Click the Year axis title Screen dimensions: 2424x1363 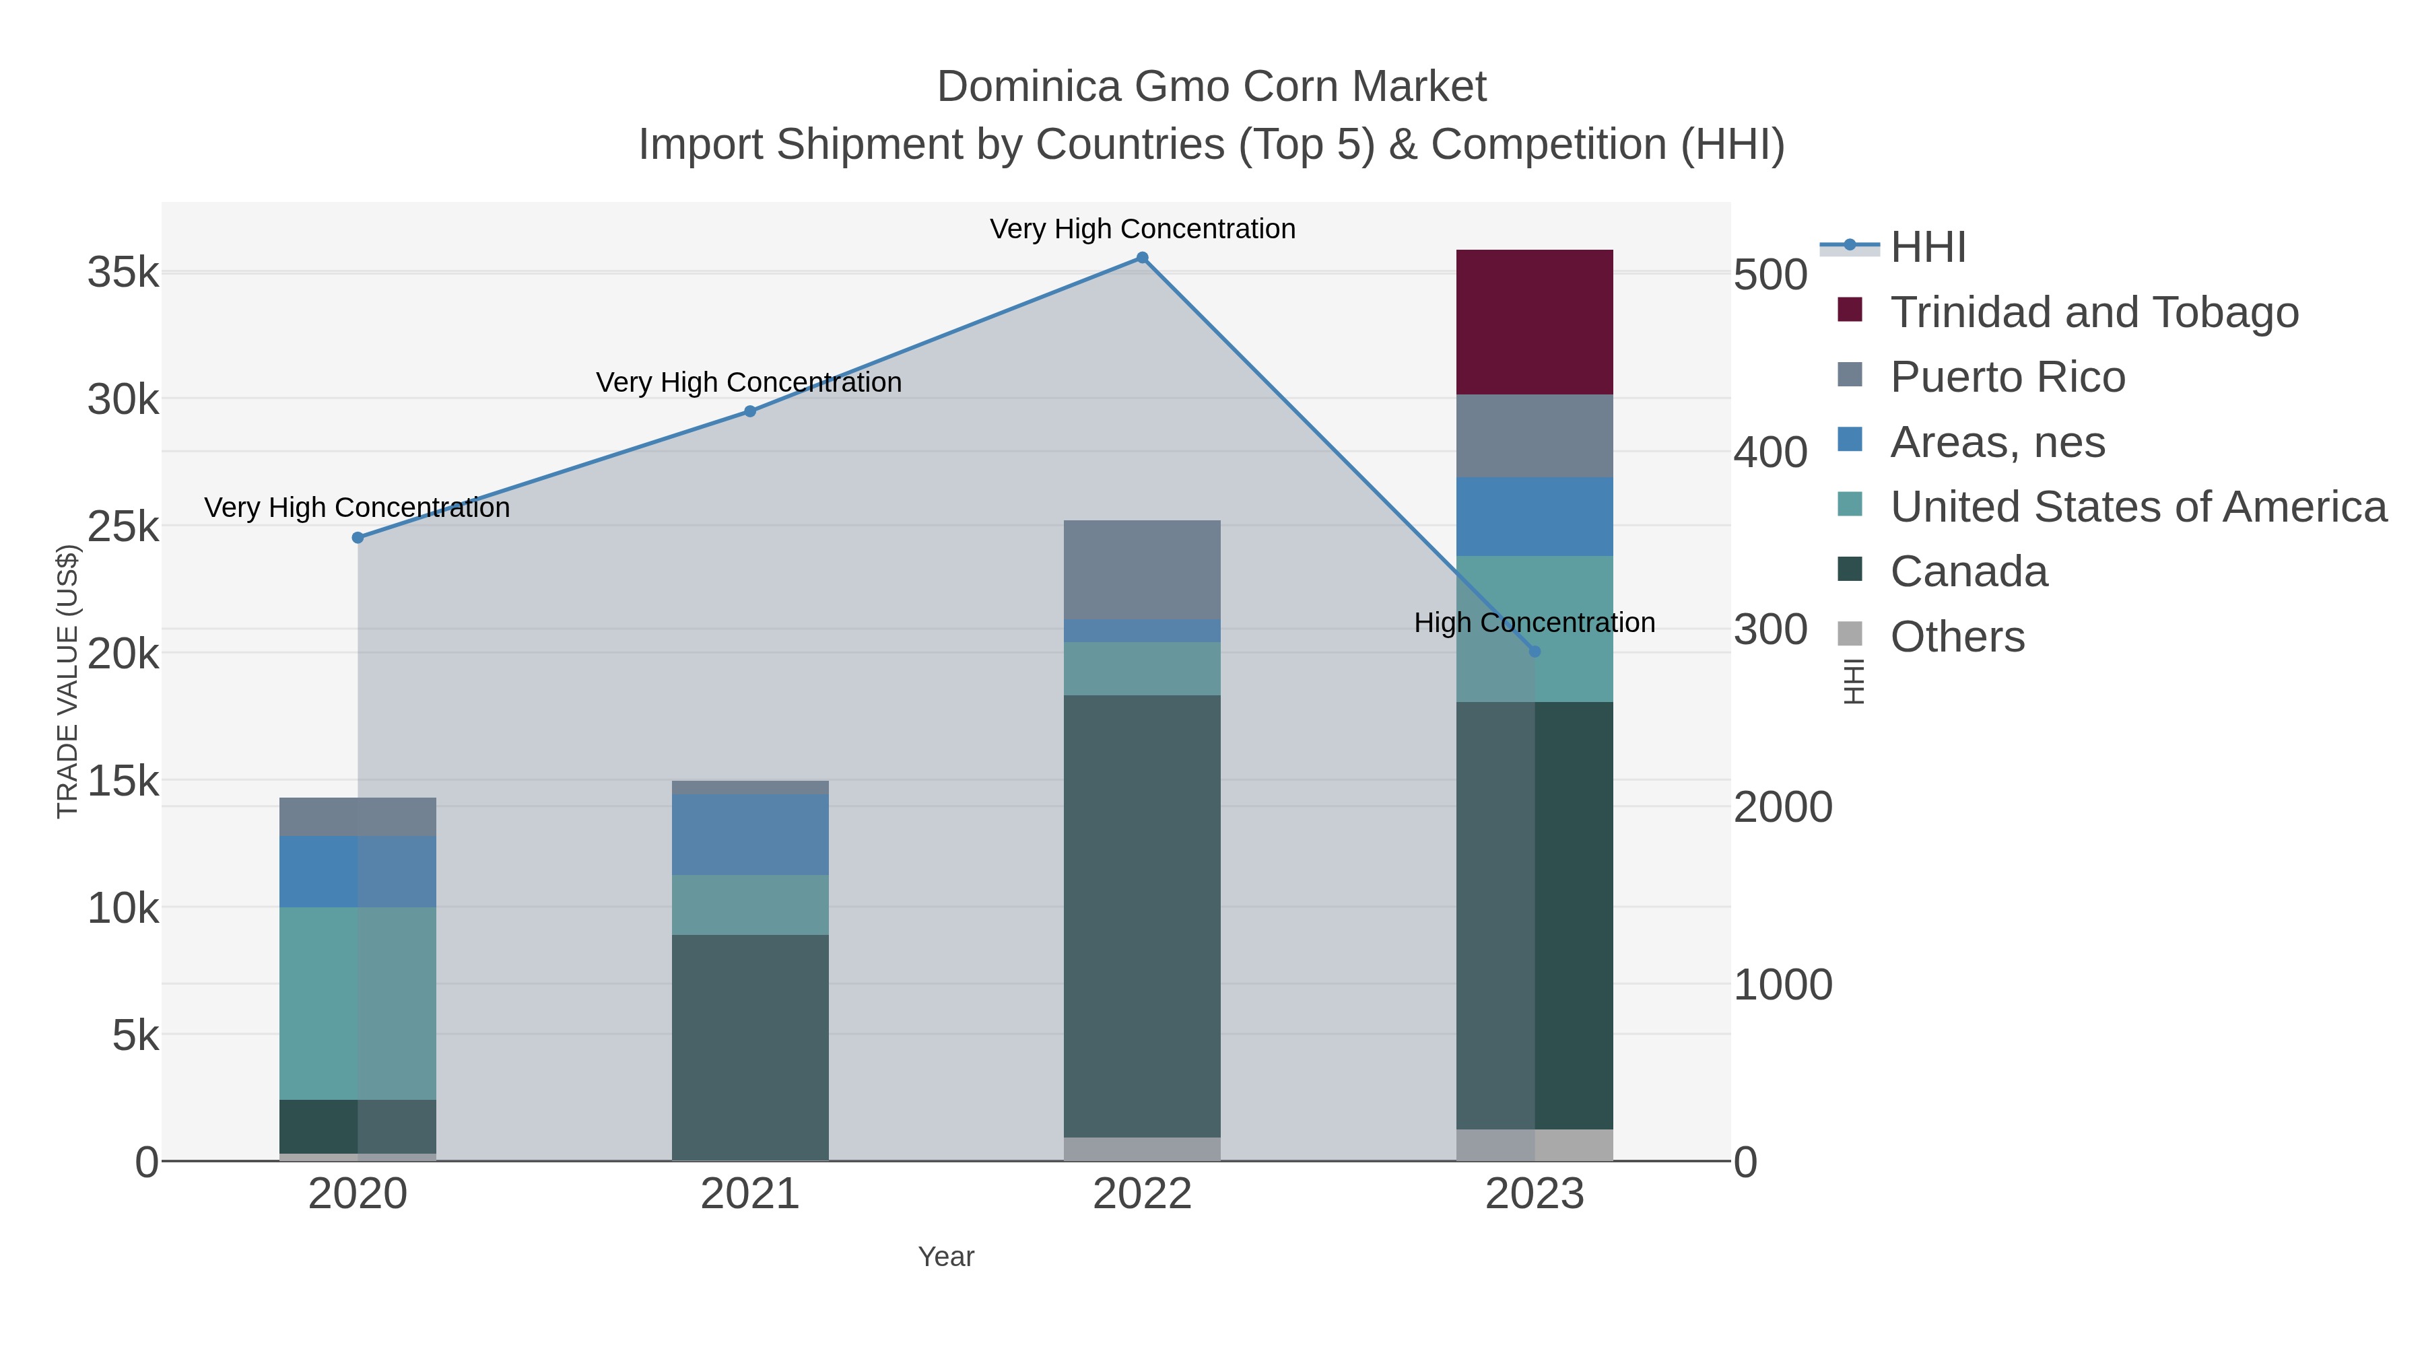[946, 1257]
